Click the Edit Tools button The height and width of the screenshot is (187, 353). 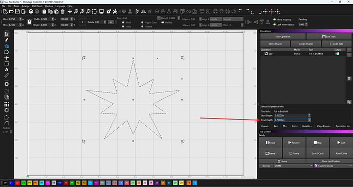tap(329, 37)
